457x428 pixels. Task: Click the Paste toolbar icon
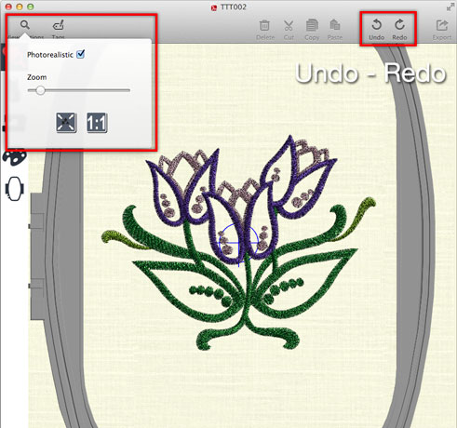[335, 25]
